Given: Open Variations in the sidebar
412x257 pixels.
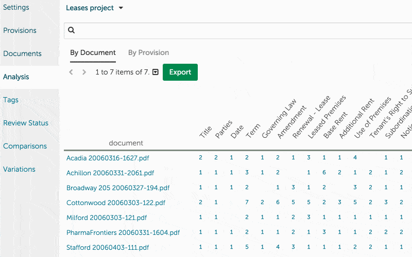Looking at the screenshot, I should coord(19,169).
